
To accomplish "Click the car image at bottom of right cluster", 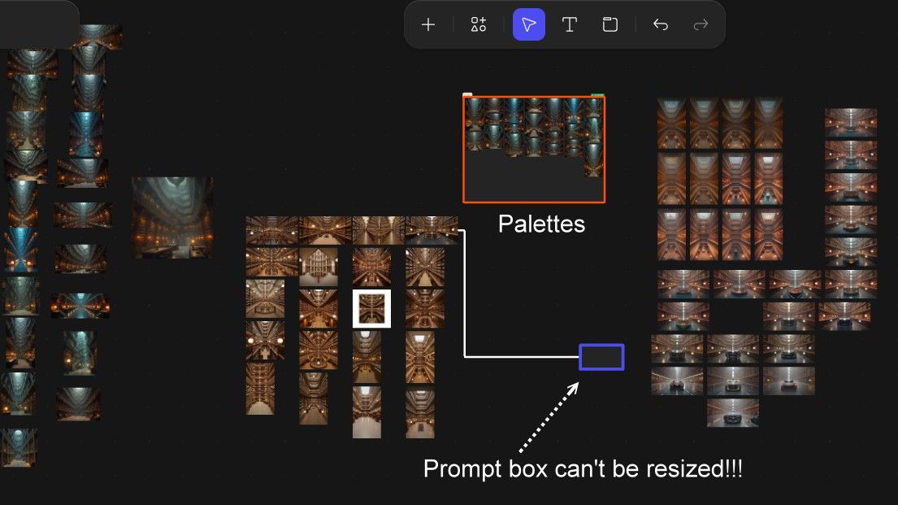I will (x=732, y=412).
